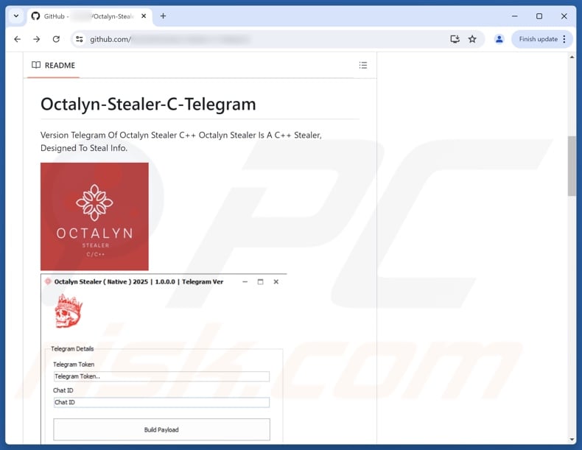Select the README tab
Screen dimensions: 582x450
(x=53, y=66)
